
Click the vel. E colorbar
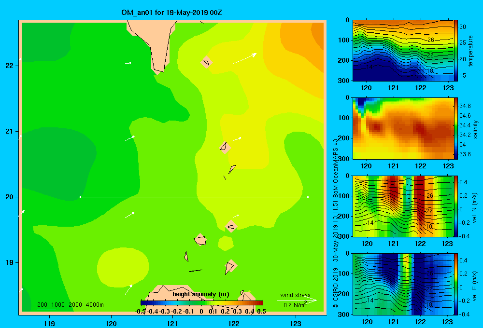[456, 284]
